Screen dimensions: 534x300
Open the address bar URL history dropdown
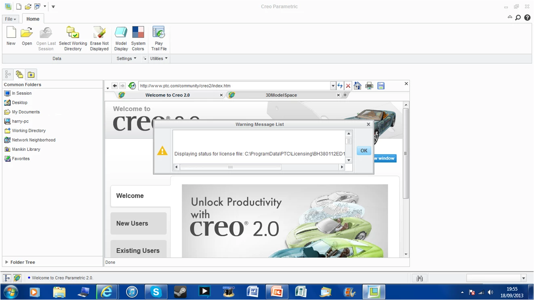(x=333, y=85)
